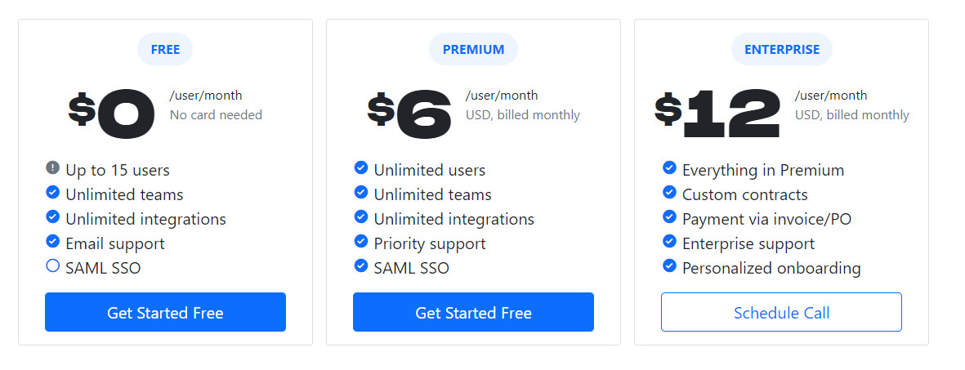This screenshot has width=965, height=370.
Task: Click the $6 price on the Premium plan
Action: tap(409, 114)
